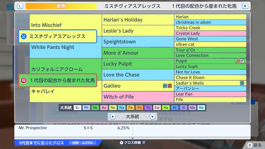Viewport: 265px width, 149px height.
Task: Select the Ro lineage swatch
Action: [104, 107]
